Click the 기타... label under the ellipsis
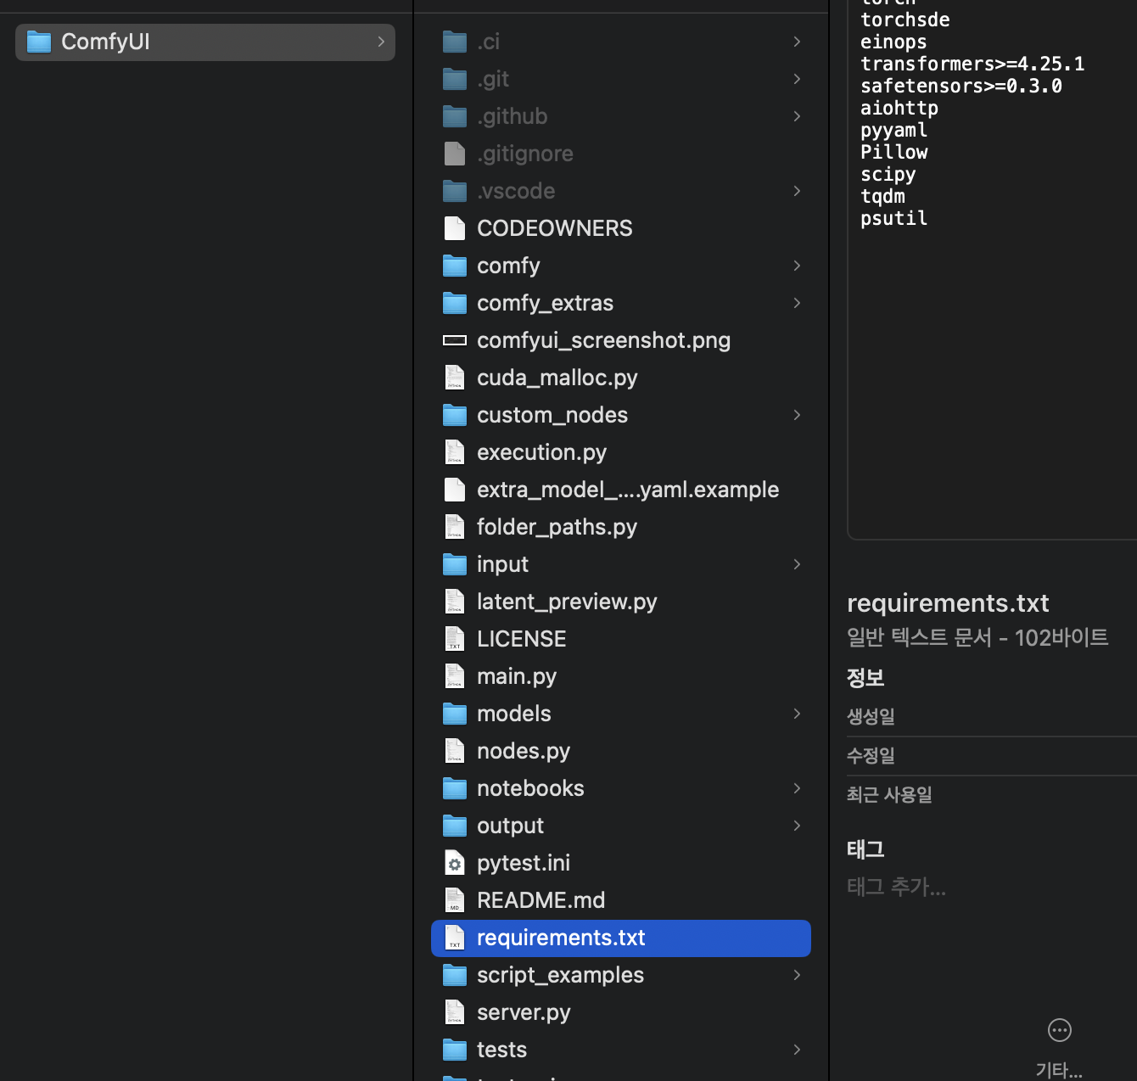 tap(1059, 1070)
